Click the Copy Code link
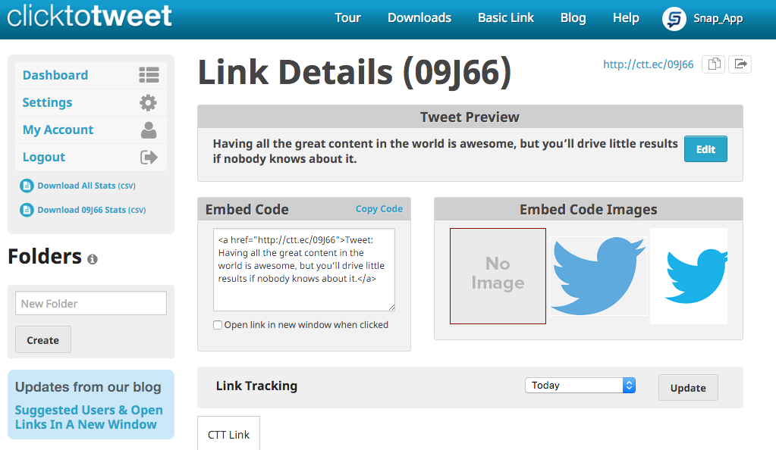Screen dimensions: 776x450 tap(379, 208)
